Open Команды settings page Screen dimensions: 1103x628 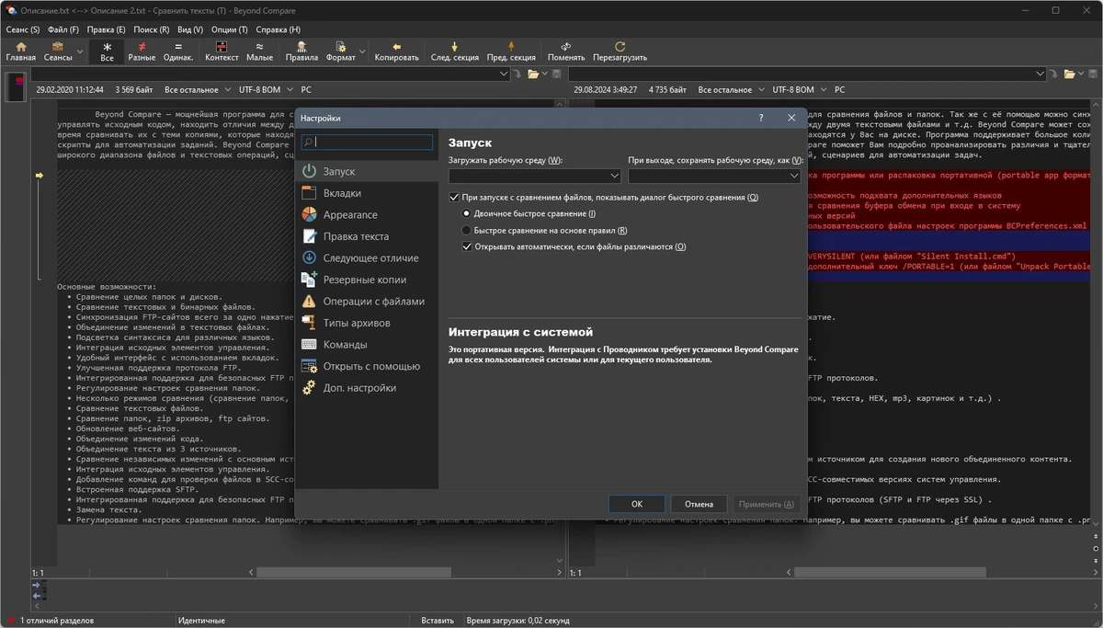[368, 345]
